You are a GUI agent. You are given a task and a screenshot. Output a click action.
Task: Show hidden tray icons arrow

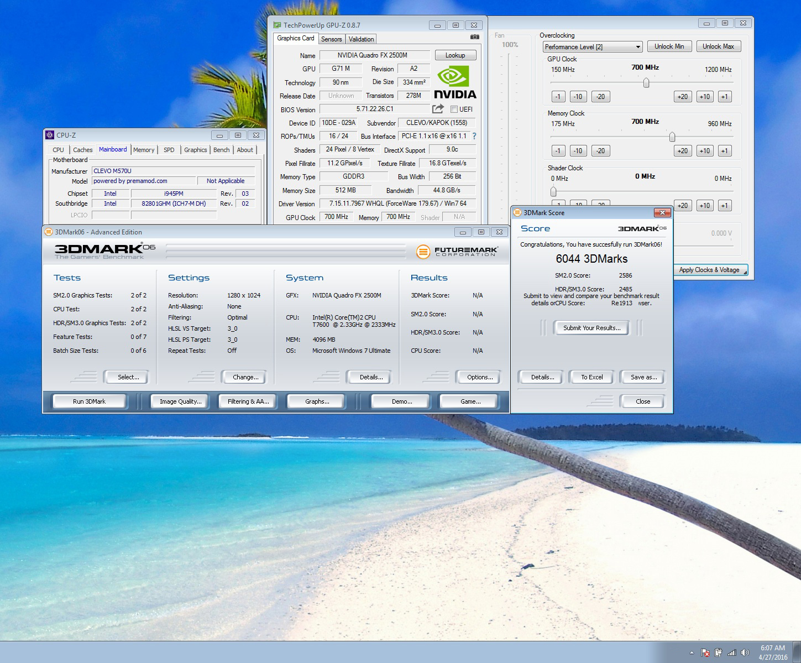tap(690, 652)
